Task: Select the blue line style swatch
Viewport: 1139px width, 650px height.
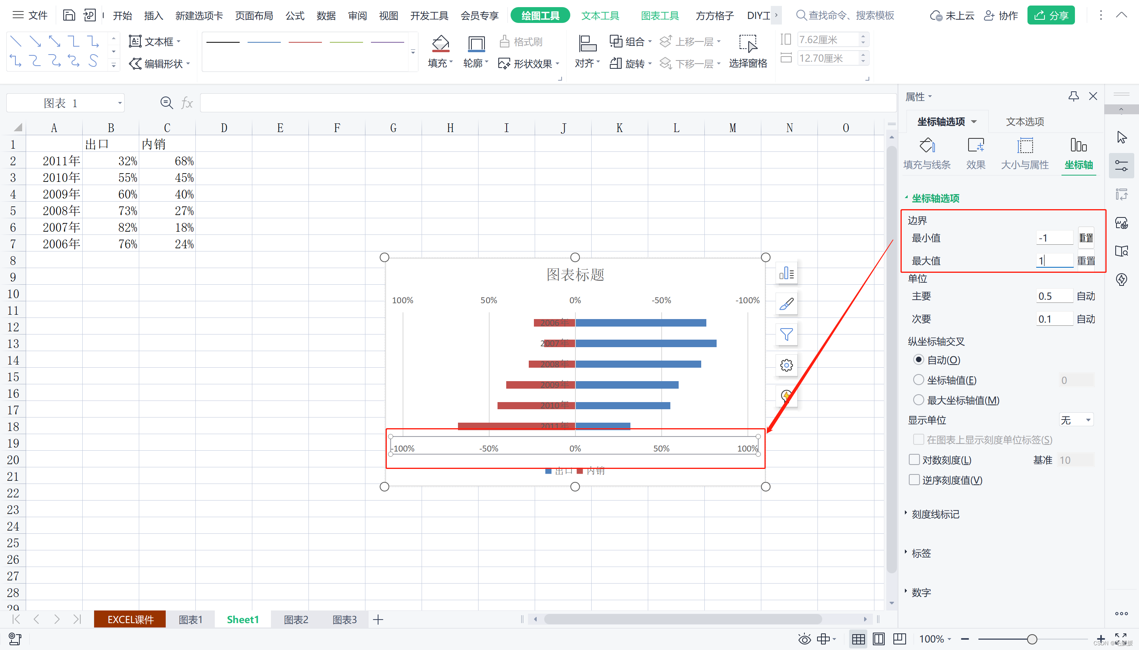Action: point(264,42)
